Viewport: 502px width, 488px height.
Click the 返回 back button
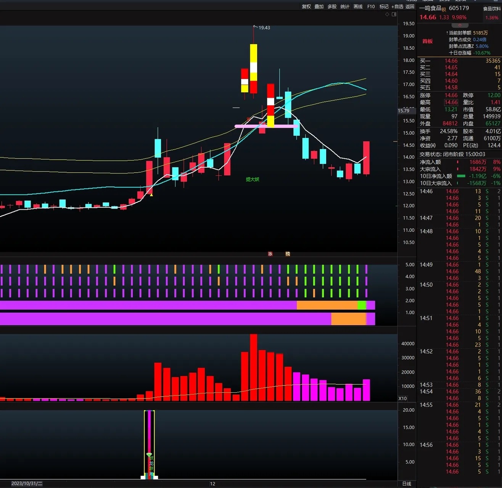click(x=410, y=6)
